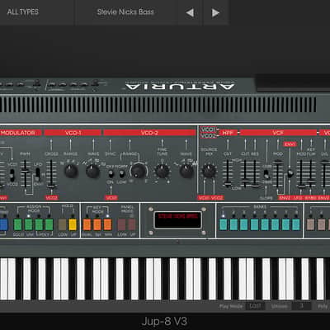
Task: Select Poly 2 assign mode green button
Action: tap(49, 224)
